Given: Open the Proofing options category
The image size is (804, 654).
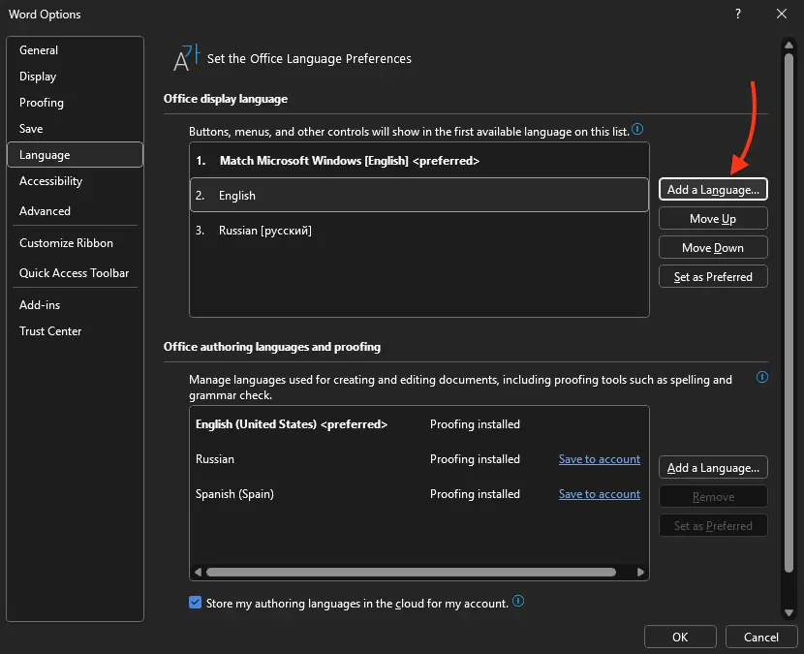Looking at the screenshot, I should 42,103.
